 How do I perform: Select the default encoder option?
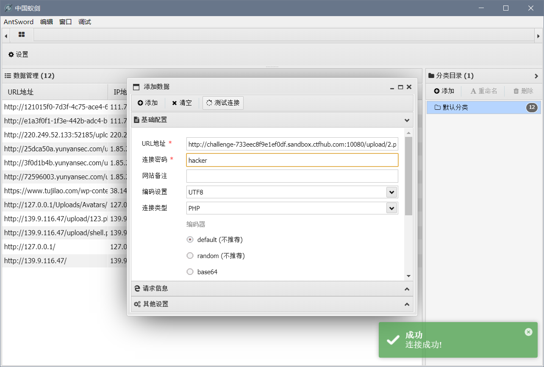pos(190,239)
